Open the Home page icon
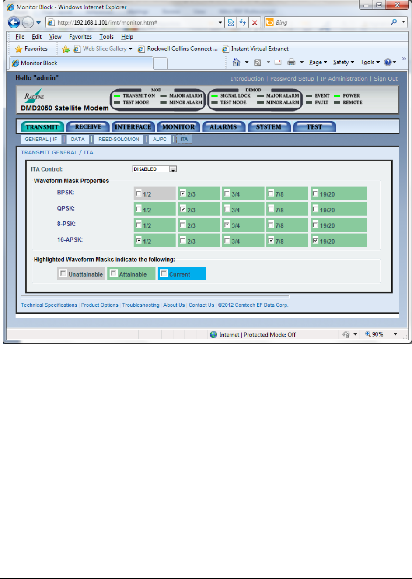This screenshot has width=412, height=579. click(x=236, y=63)
